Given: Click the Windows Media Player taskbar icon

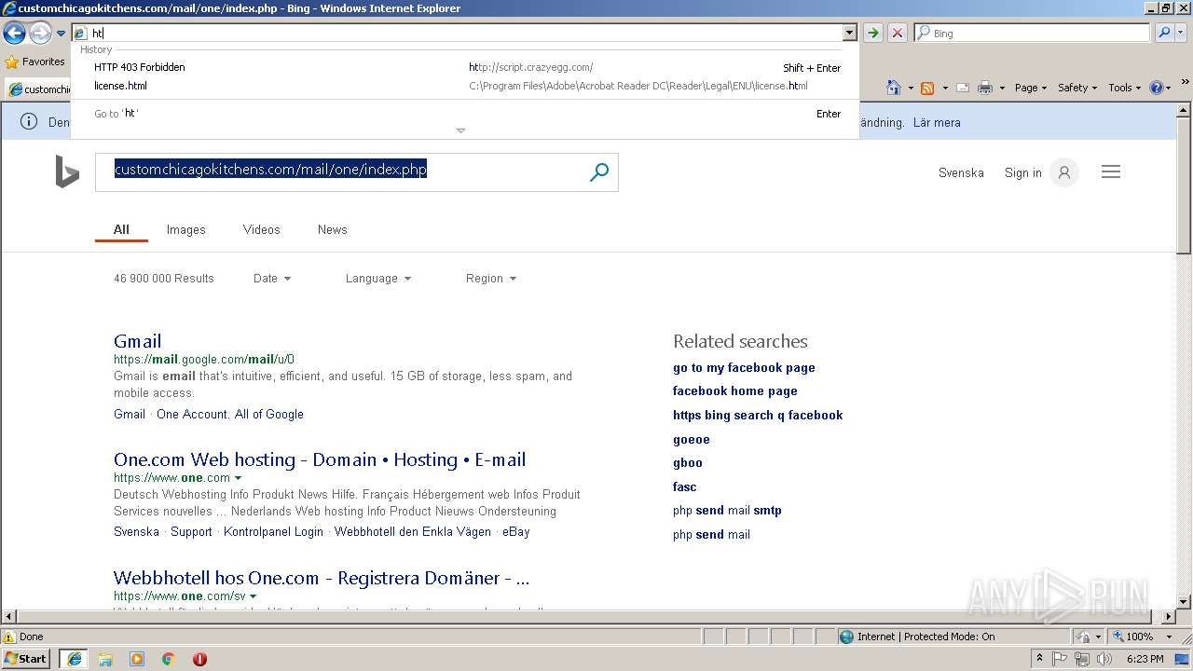Looking at the screenshot, I should pos(137,659).
